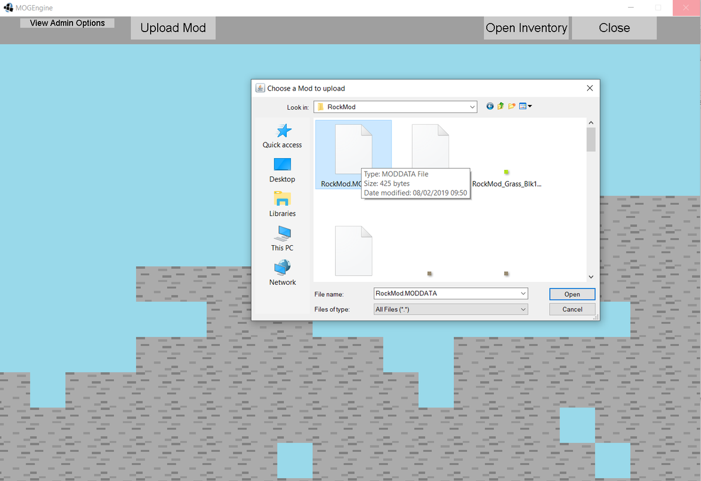This screenshot has height=481, width=701.
Task: Click the Quick access star icon
Action: coord(283,131)
